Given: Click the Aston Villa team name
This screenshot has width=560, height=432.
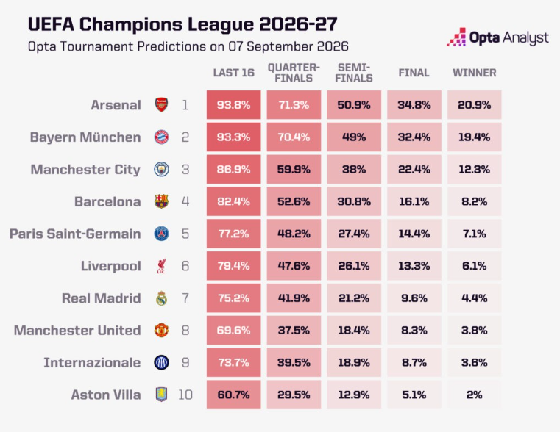Looking at the screenshot, I should [106, 395].
